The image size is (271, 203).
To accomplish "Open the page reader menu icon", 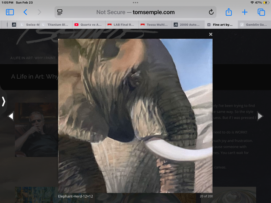I will (60, 12).
